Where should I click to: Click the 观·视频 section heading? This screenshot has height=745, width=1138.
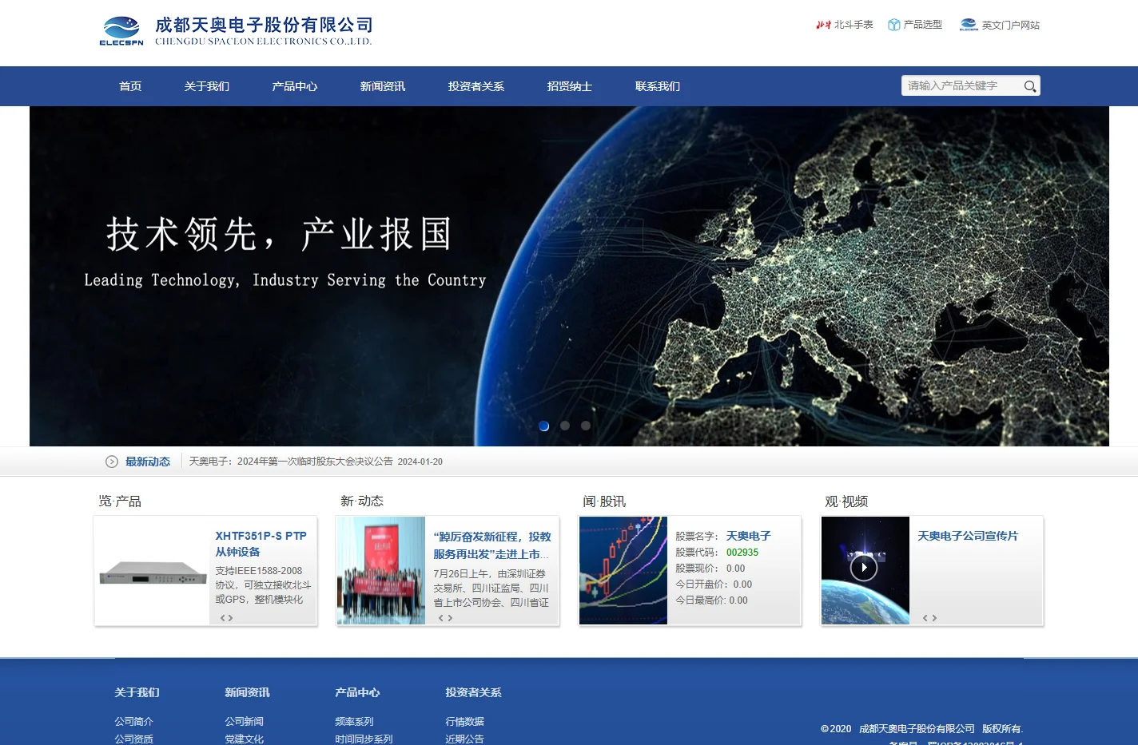click(846, 501)
